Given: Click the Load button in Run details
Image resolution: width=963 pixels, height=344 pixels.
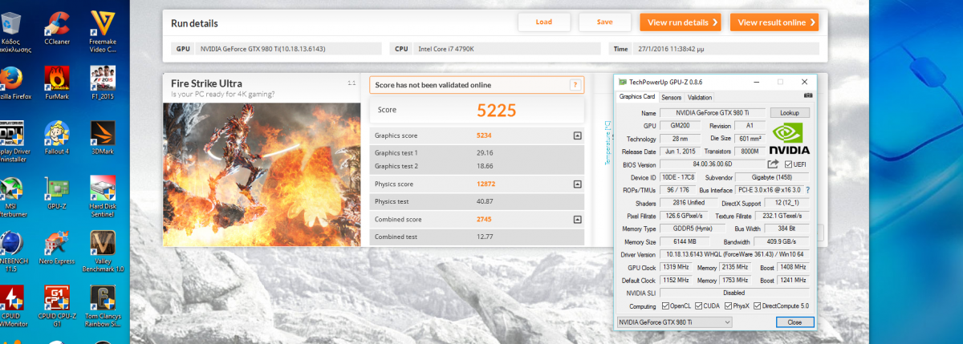Looking at the screenshot, I should tap(546, 22).
